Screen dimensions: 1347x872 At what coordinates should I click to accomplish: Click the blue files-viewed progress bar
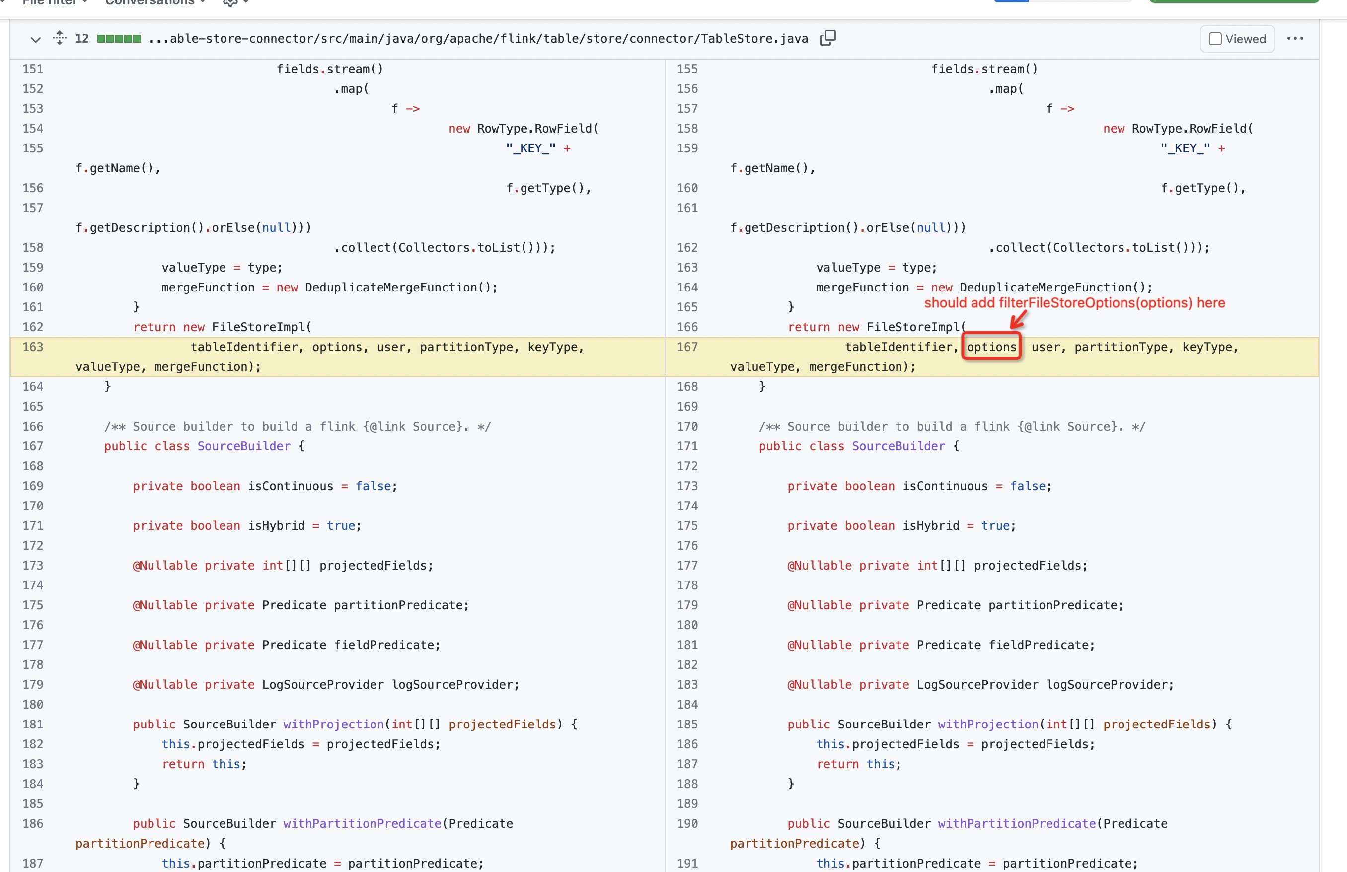point(1010,1)
